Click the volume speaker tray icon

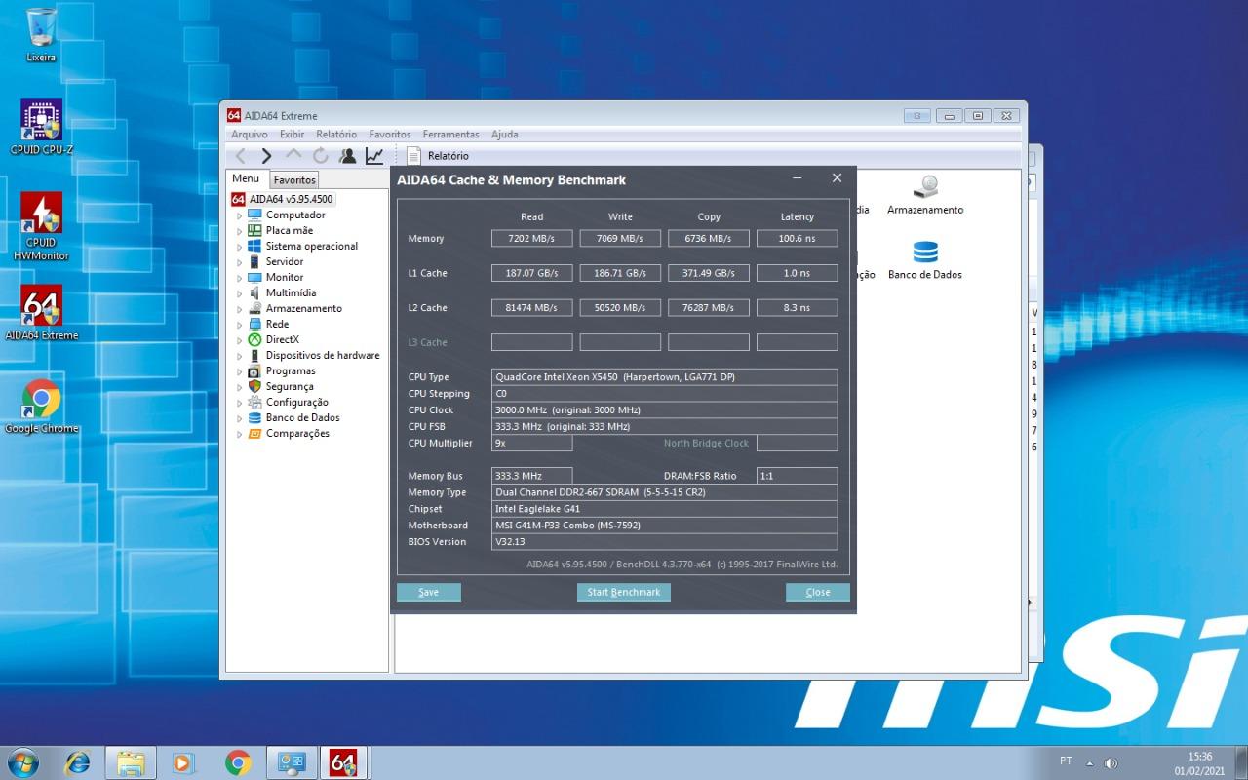tap(1111, 762)
